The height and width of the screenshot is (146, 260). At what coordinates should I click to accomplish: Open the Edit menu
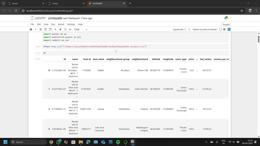39,24
